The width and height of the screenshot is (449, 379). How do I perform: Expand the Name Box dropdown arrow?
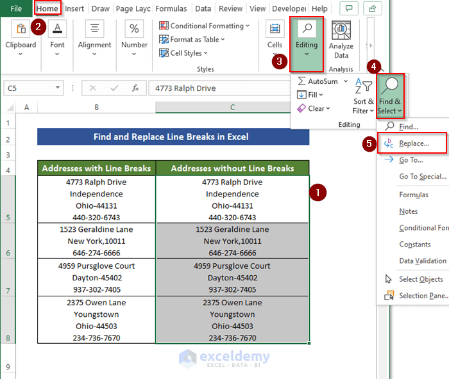click(x=58, y=88)
